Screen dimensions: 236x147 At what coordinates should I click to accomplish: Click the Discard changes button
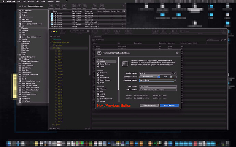coord(148,105)
